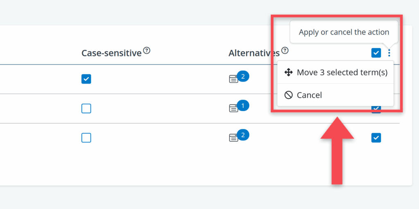Open alternatives list icon in first row

coord(234,79)
